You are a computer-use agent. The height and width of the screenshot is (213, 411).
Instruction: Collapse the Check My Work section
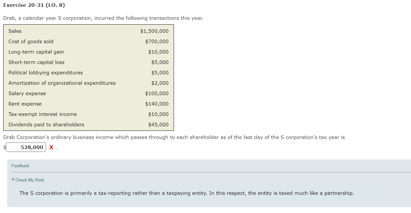pos(13,180)
